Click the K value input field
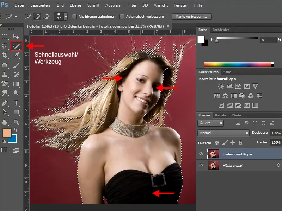The width and height of the screenshot is (282, 211). point(268,40)
